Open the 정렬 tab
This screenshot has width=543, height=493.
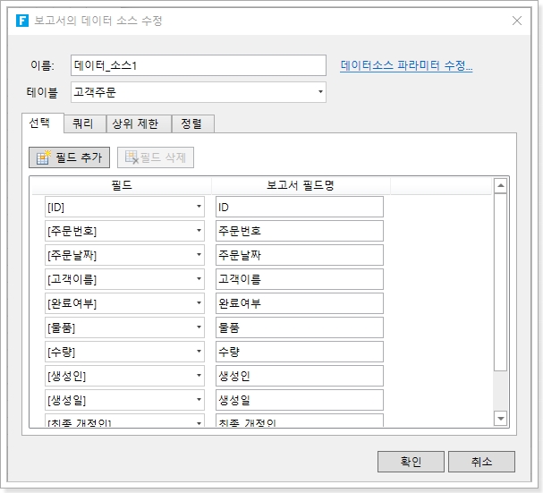pos(191,123)
